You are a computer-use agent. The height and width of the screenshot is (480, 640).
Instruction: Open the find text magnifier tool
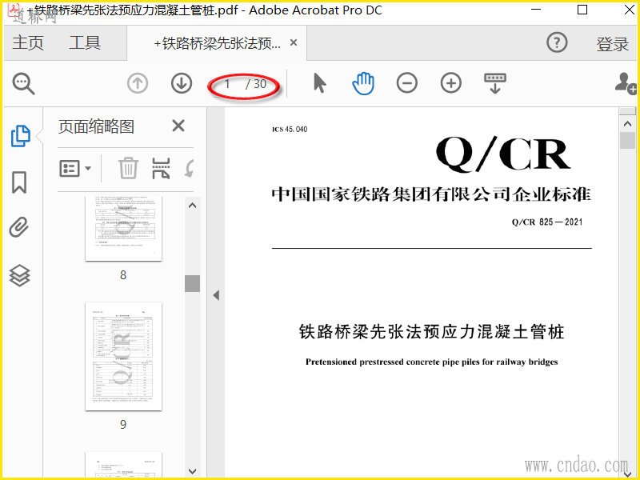(x=23, y=84)
